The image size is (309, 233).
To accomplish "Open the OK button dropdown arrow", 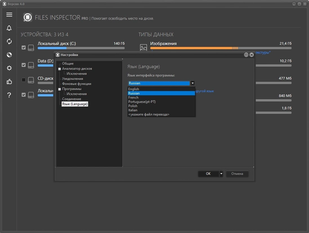I will pos(221,174).
